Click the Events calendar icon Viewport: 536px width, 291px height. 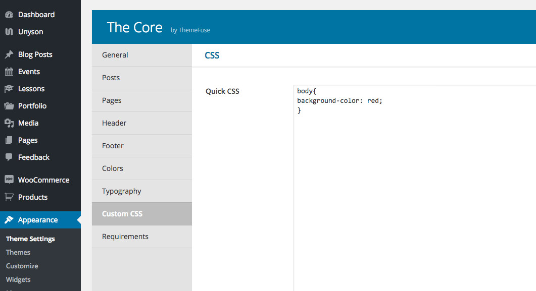tap(9, 72)
